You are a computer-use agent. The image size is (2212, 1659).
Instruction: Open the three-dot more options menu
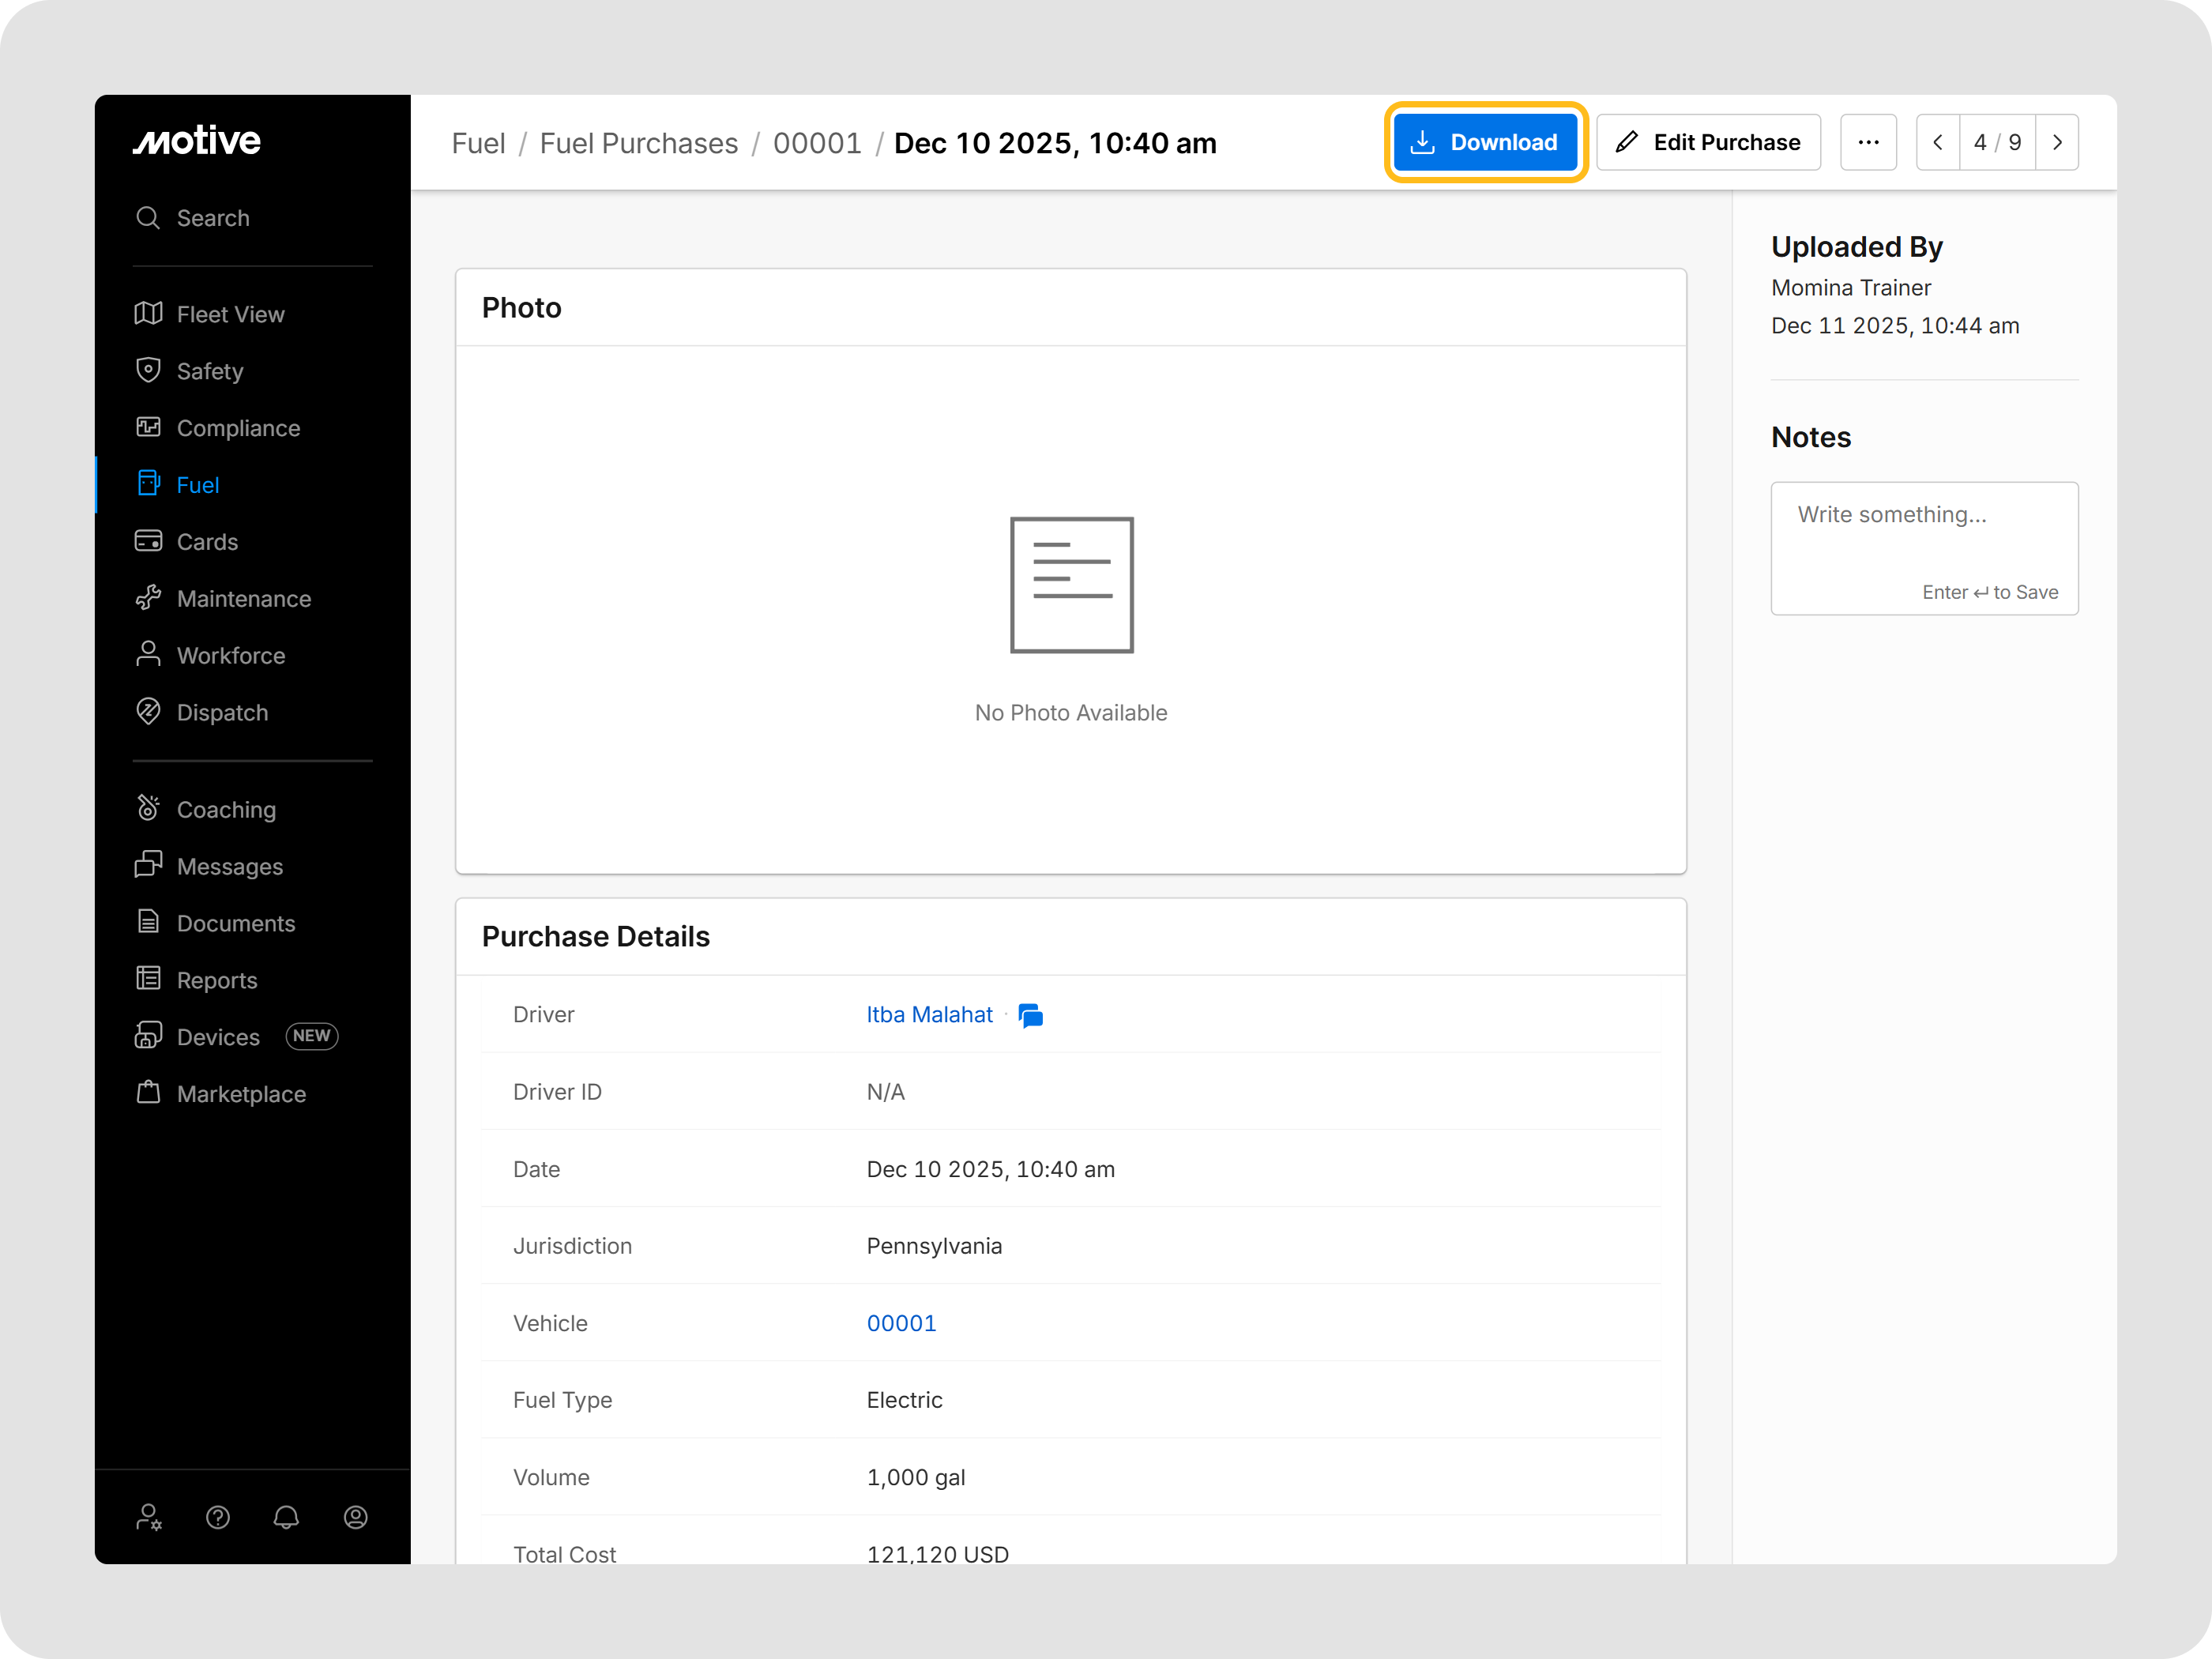(1868, 142)
